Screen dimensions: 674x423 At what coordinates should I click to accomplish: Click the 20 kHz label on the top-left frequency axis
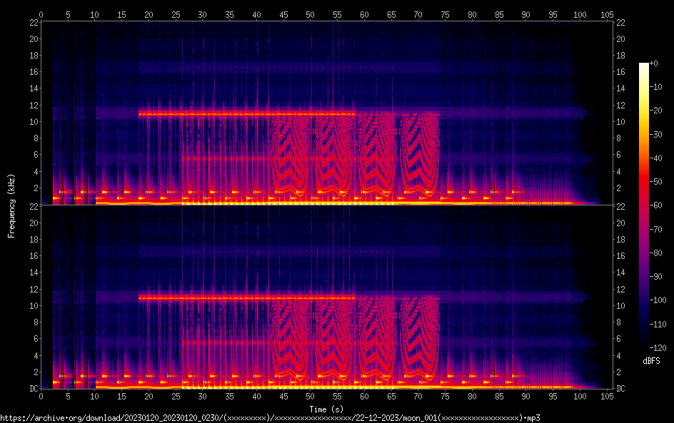pos(33,39)
